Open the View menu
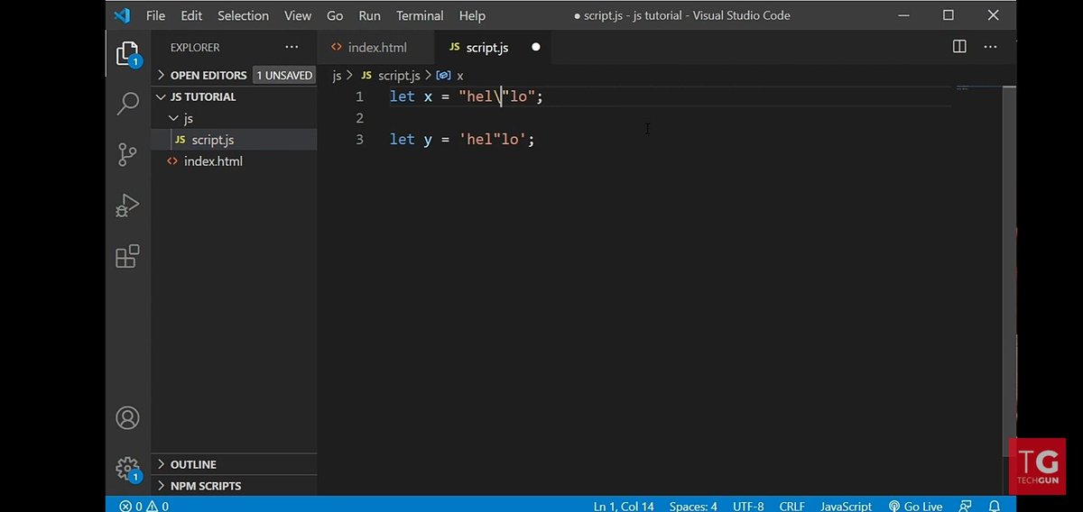Viewport: 1083px width, 512px height. (x=298, y=15)
